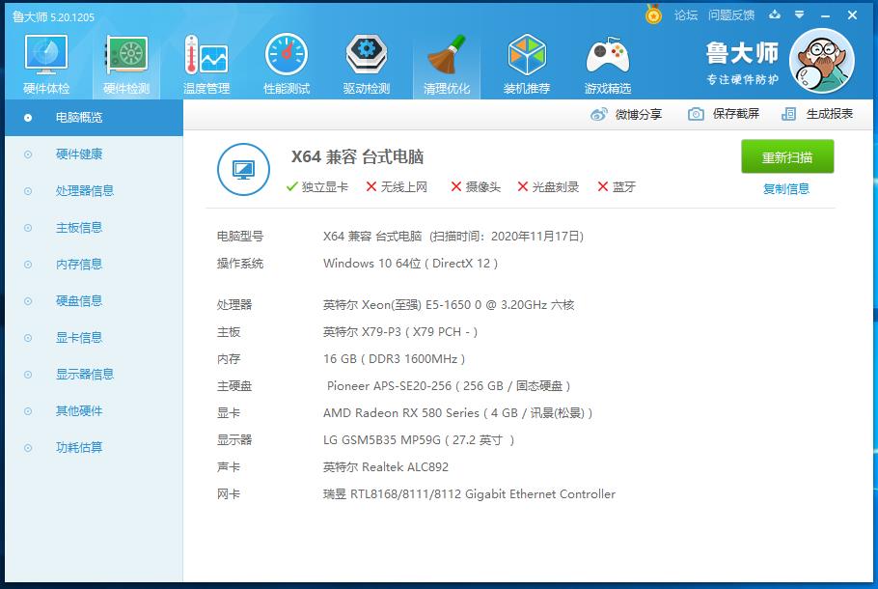Open the 论坛 forum menu item
The image size is (878, 589).
687,15
